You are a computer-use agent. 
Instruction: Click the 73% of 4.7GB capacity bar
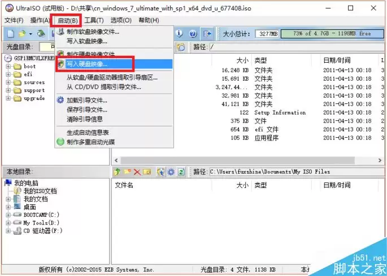click(x=332, y=34)
